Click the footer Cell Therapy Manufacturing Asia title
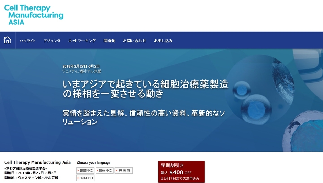This screenshot has height=183, width=323. [x=37, y=162]
